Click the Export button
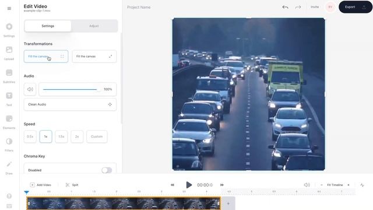Image resolution: width=373 pixels, height=210 pixels. click(356, 7)
